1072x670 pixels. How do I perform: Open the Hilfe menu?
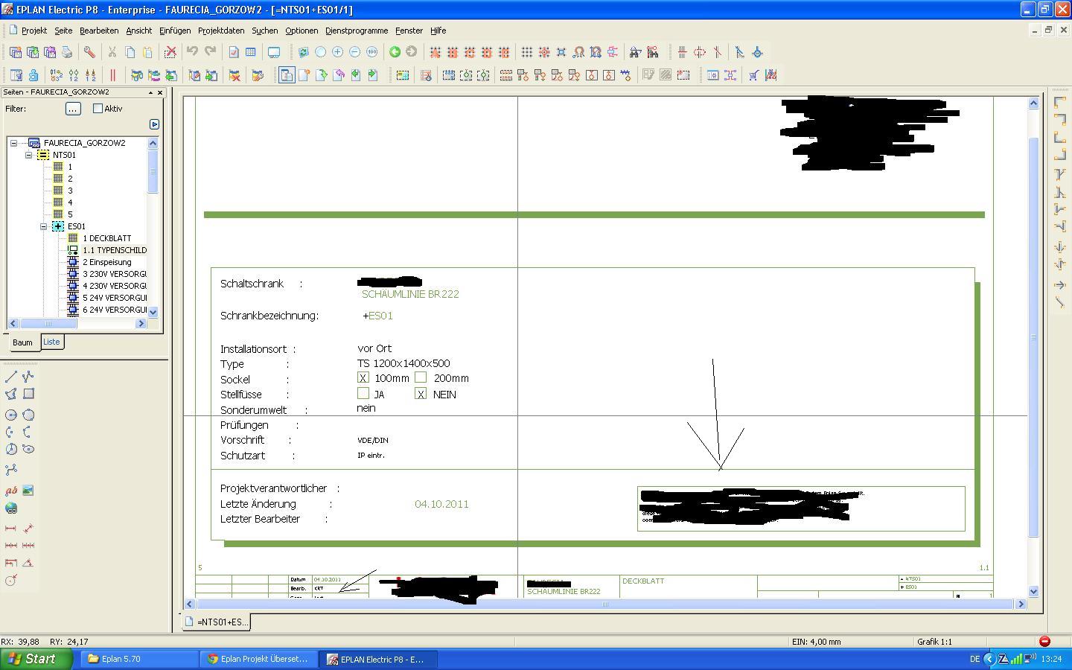pyautogui.click(x=438, y=31)
